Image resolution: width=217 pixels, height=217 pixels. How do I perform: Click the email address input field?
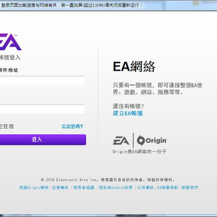42,81
